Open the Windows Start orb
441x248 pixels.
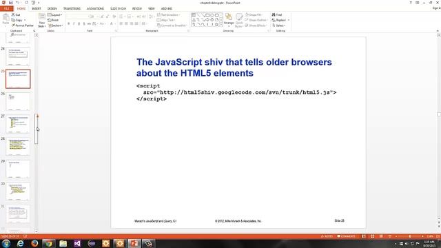[x=6, y=243]
